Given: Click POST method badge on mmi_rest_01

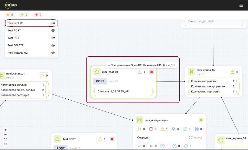Looking at the screenshot, I should tap(100, 81).
